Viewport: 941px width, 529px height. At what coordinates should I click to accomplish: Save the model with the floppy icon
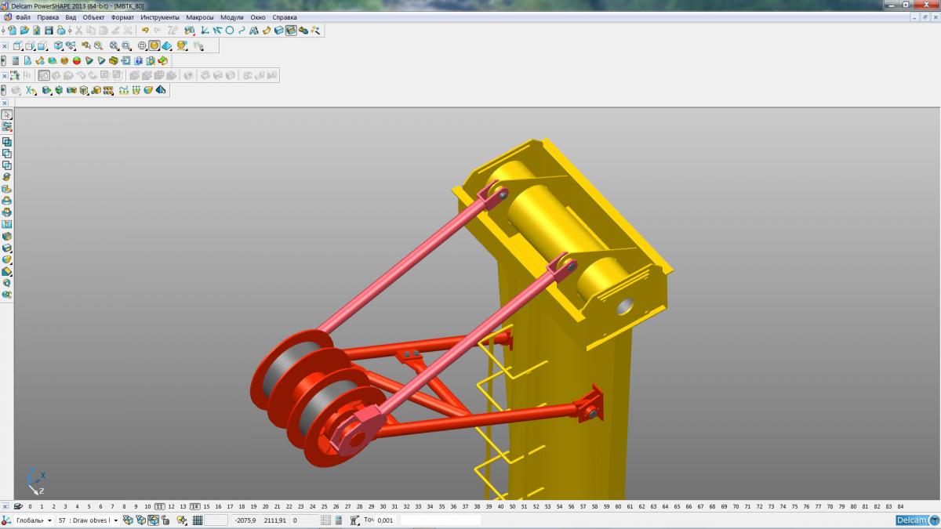coord(49,31)
